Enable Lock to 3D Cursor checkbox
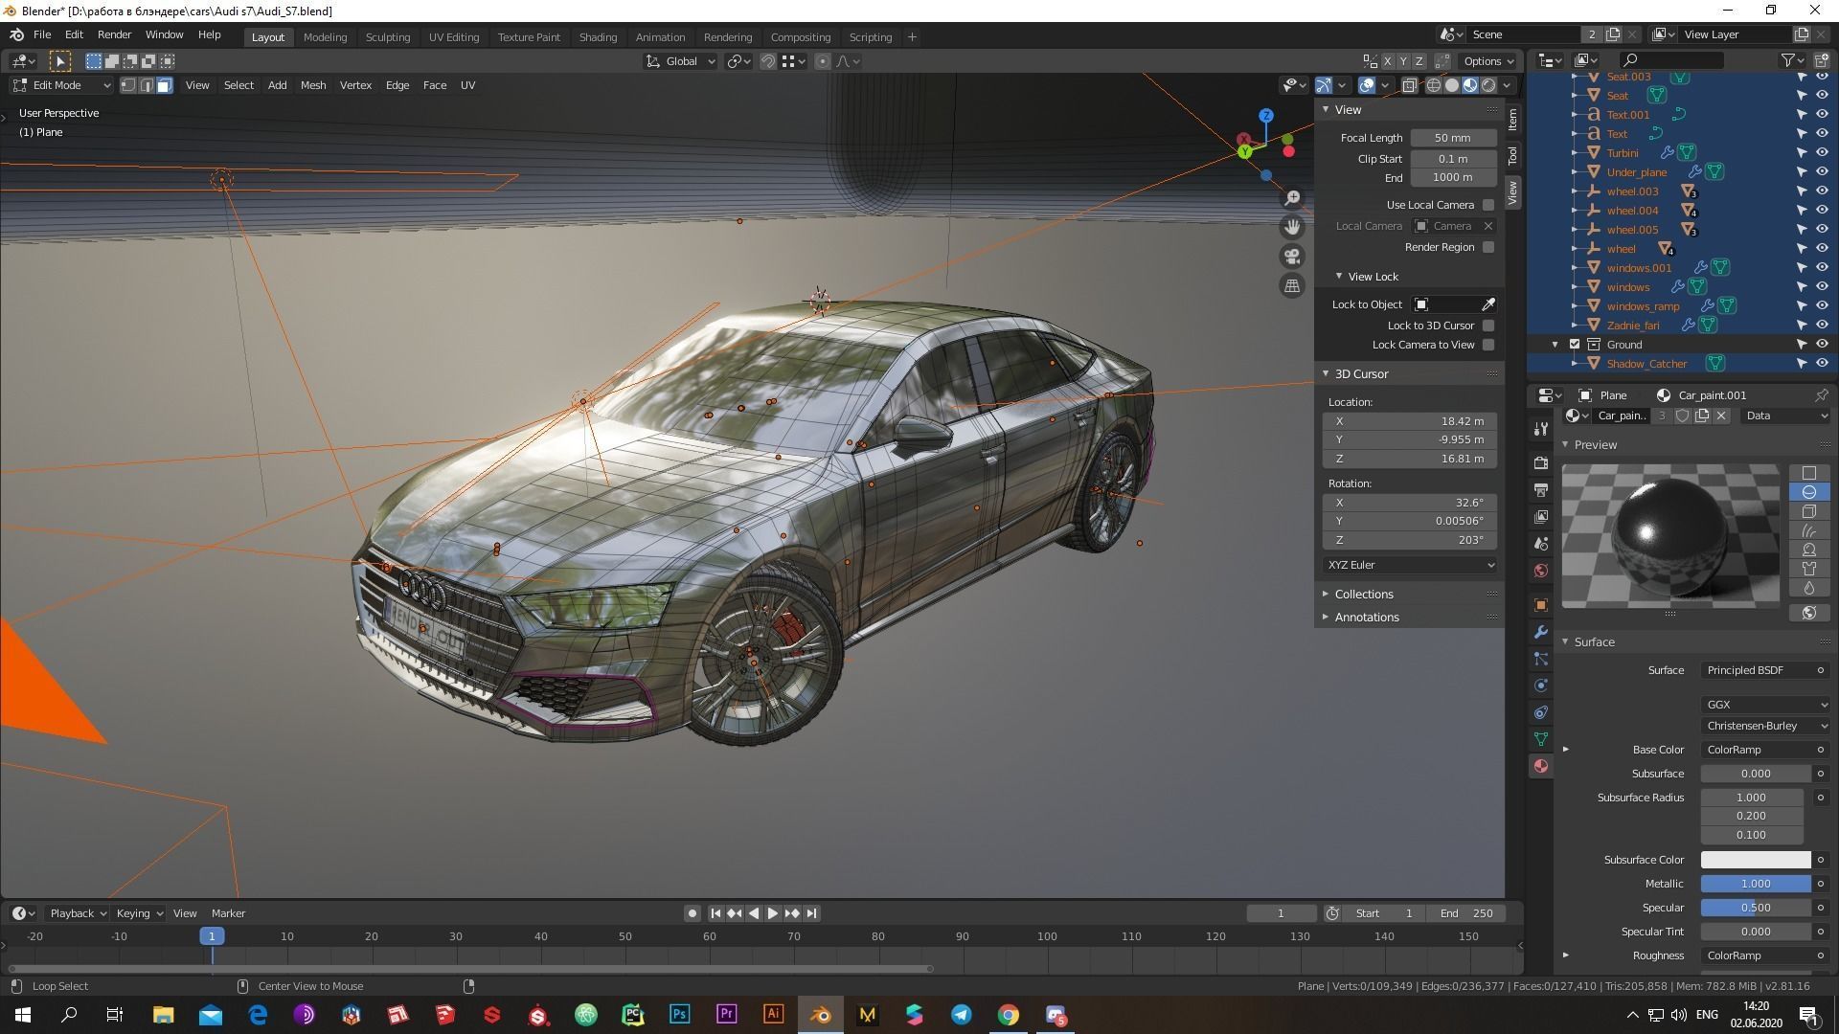Screen dimensions: 1839x1034 (1488, 326)
